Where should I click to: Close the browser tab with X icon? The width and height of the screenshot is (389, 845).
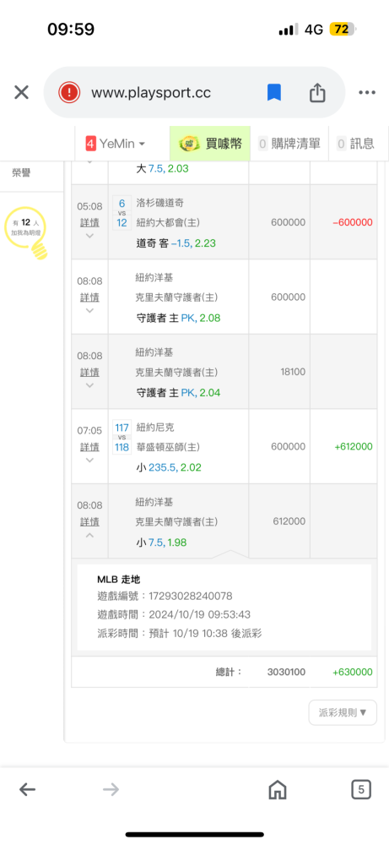point(21,93)
